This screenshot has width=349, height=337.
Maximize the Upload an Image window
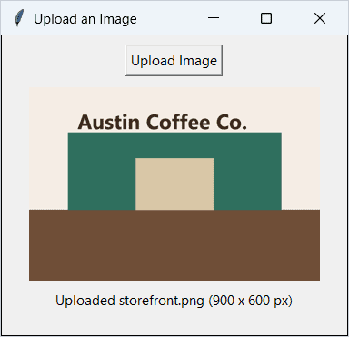266,18
